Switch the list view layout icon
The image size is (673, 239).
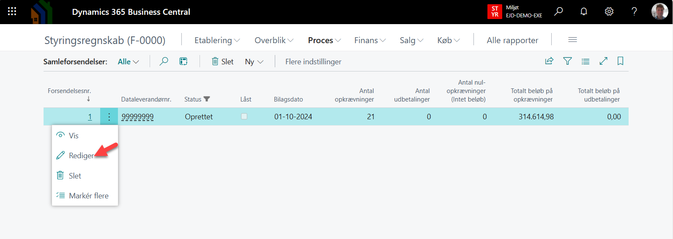[x=585, y=61]
